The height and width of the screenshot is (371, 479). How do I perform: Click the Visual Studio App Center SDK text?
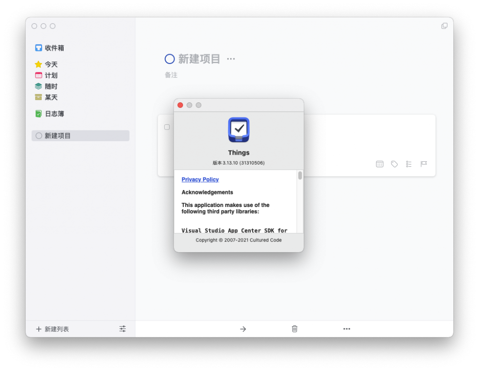(x=234, y=230)
